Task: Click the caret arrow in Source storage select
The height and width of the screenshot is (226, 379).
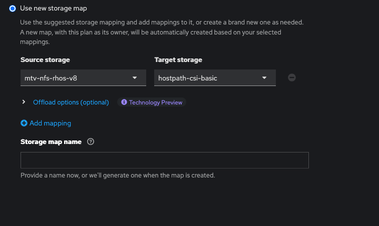Action: (x=135, y=78)
